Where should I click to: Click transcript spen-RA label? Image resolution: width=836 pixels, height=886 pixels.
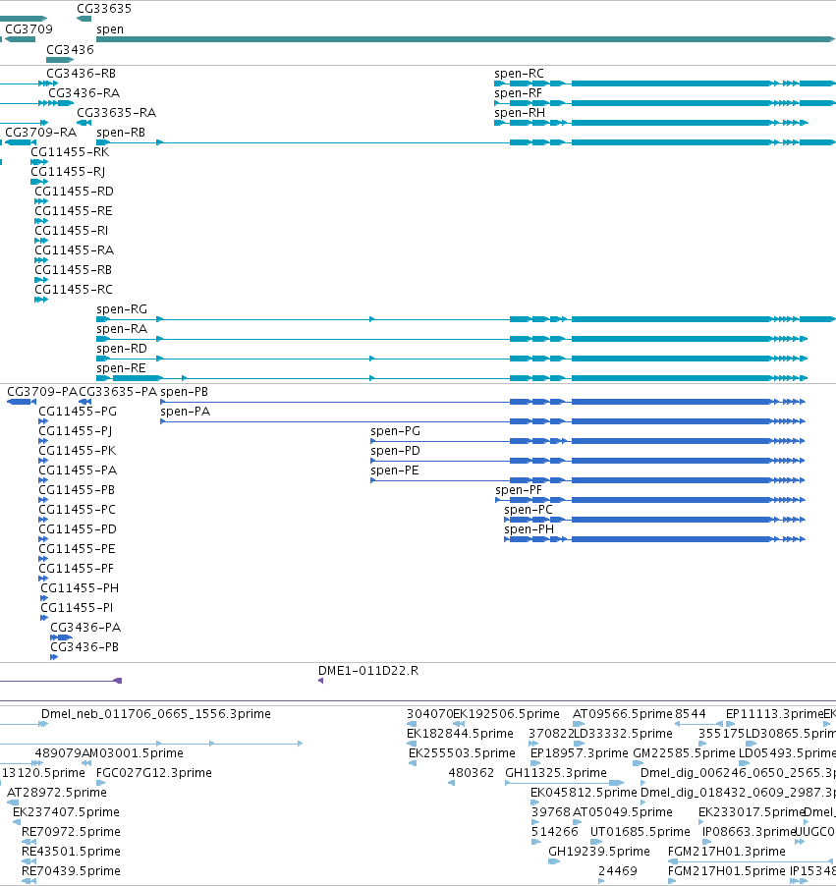122,329
